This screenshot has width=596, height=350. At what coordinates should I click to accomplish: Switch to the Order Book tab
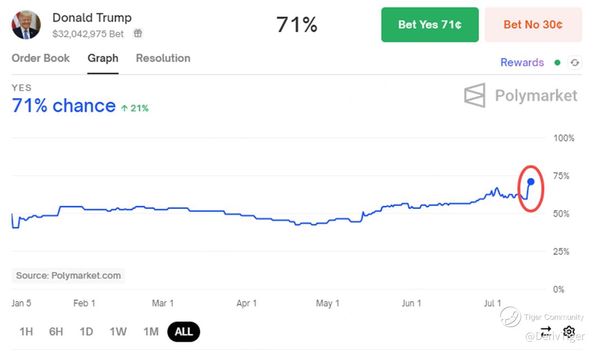(x=41, y=58)
